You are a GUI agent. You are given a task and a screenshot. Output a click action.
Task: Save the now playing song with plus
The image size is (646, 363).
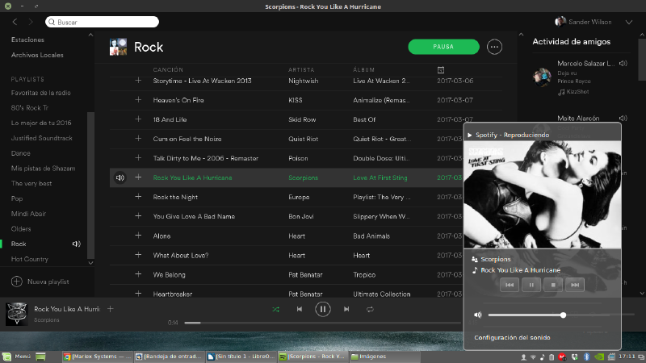coord(110,309)
